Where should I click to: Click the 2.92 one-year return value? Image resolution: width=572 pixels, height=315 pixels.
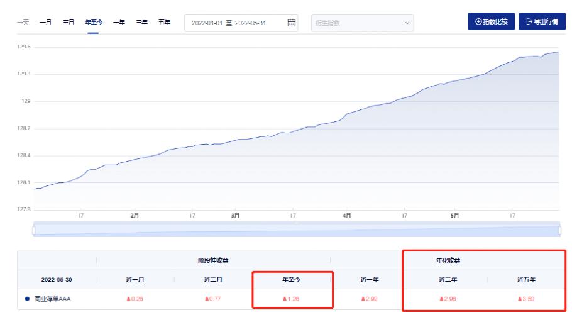(x=370, y=299)
